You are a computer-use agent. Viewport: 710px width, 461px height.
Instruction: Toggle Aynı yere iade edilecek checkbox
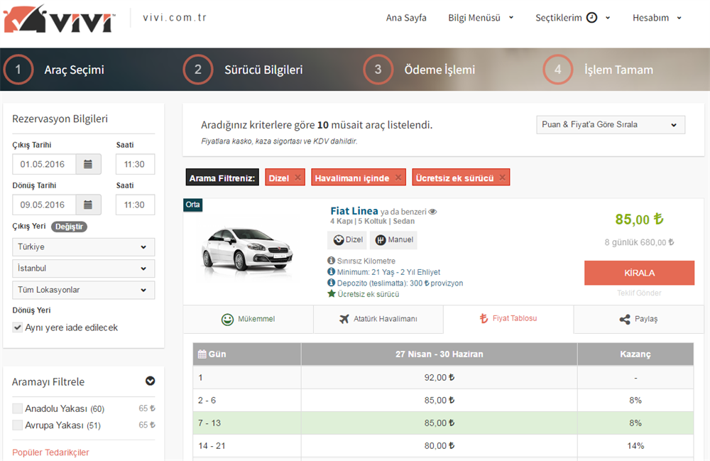(x=17, y=327)
